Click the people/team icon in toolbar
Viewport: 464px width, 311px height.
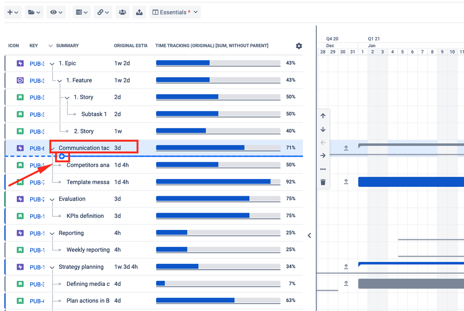coord(122,13)
